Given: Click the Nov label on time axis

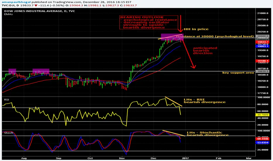Looking at the screenshot, I should click(x=122, y=158).
